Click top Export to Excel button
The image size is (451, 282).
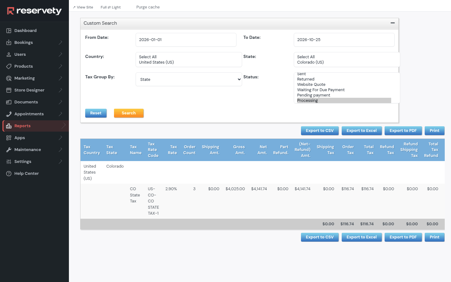[362, 131]
